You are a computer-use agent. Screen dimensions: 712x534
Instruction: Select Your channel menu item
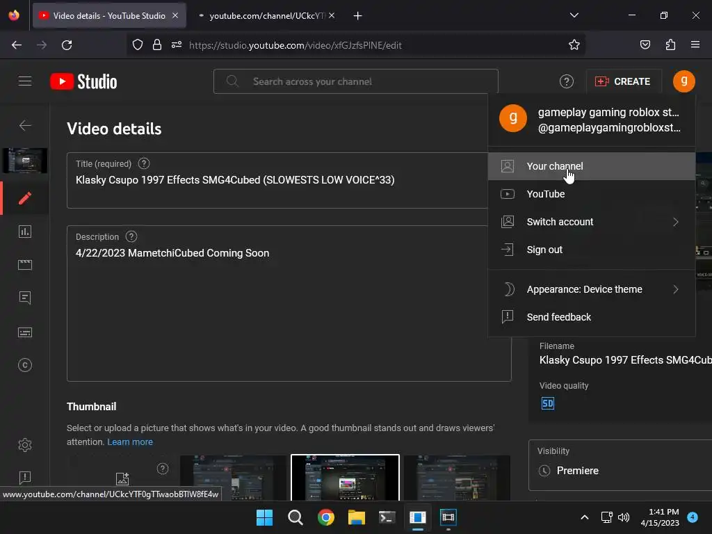click(x=592, y=166)
